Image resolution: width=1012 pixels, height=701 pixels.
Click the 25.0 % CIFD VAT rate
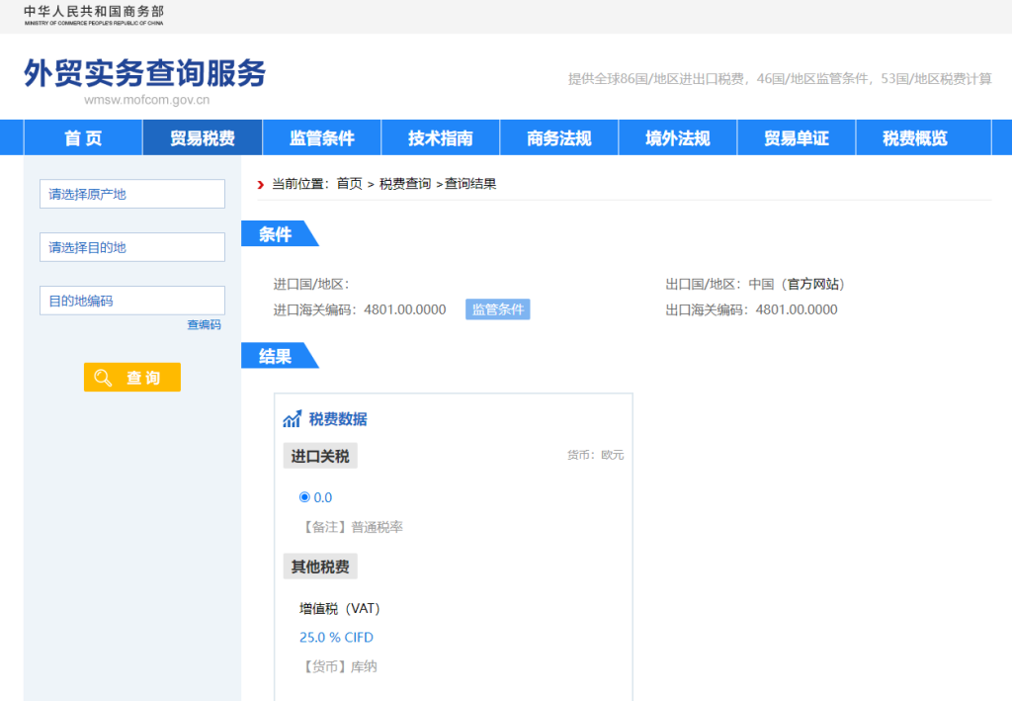coord(336,637)
